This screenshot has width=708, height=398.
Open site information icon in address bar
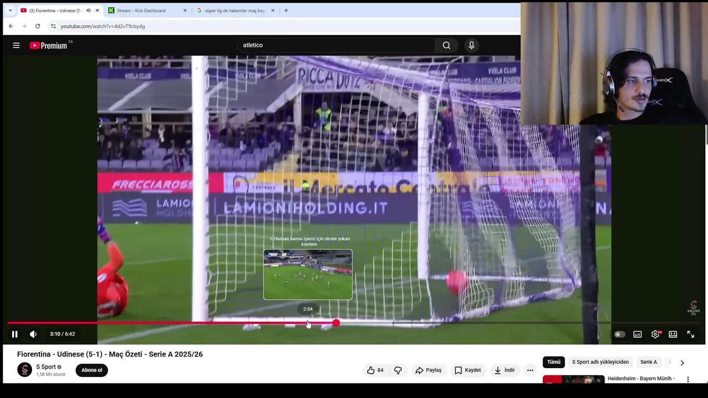pos(53,26)
